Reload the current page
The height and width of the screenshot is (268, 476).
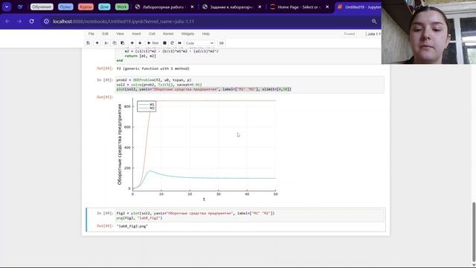click(x=31, y=22)
